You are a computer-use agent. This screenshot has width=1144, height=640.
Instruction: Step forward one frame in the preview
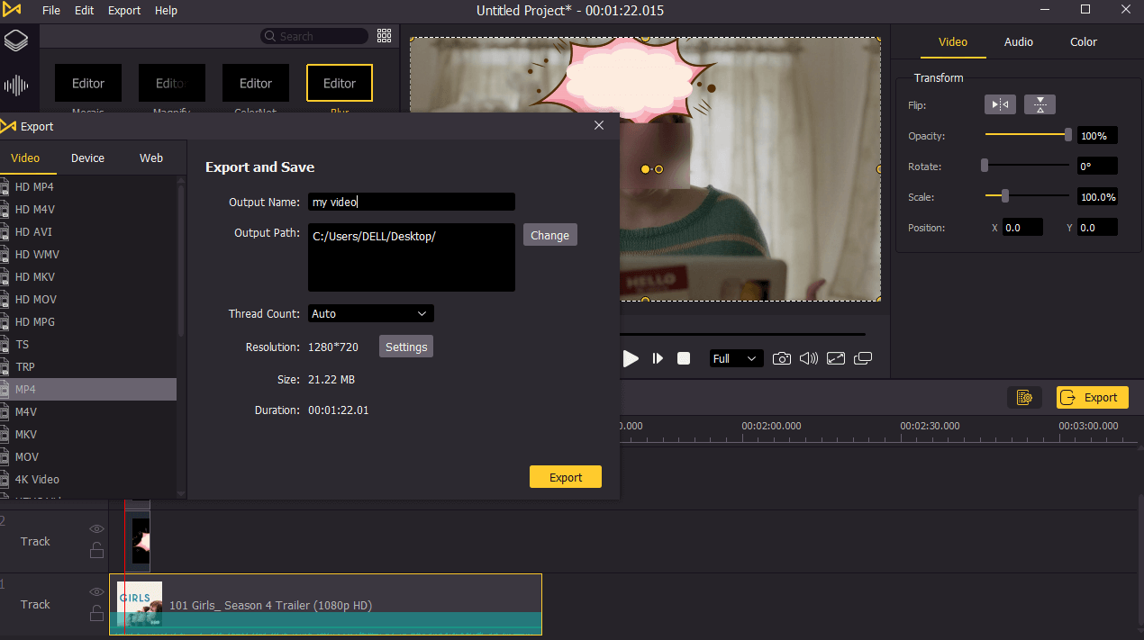click(658, 358)
